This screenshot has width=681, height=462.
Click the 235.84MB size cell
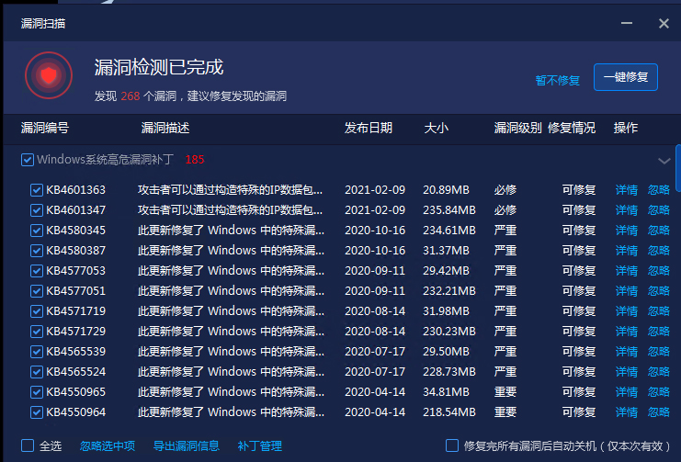click(x=449, y=210)
